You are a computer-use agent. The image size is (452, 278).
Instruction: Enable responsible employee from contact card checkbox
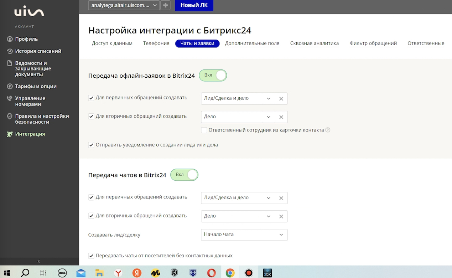204,130
